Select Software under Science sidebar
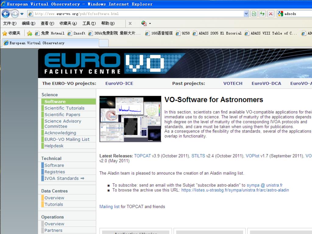Screen dimensions: 312x234 pos(69,101)
